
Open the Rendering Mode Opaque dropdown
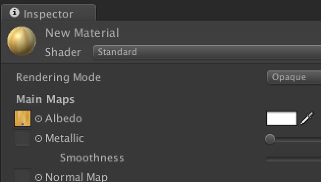pyautogui.click(x=294, y=77)
